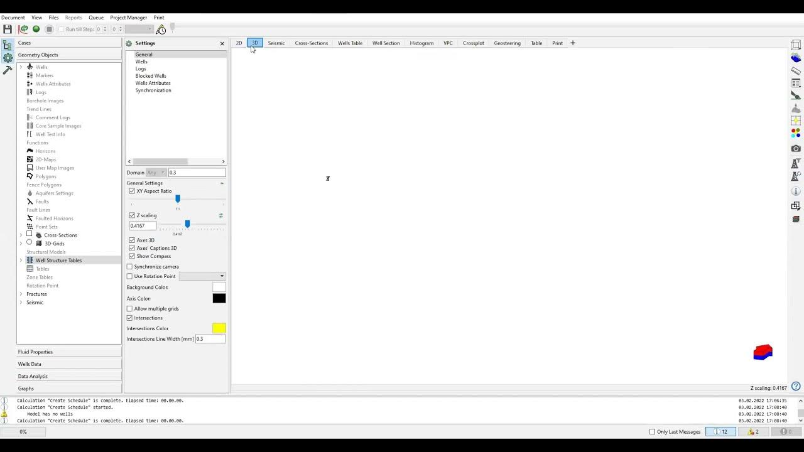Switch to the 2D tab
Viewport: 804px width, 452px height.
click(x=239, y=43)
